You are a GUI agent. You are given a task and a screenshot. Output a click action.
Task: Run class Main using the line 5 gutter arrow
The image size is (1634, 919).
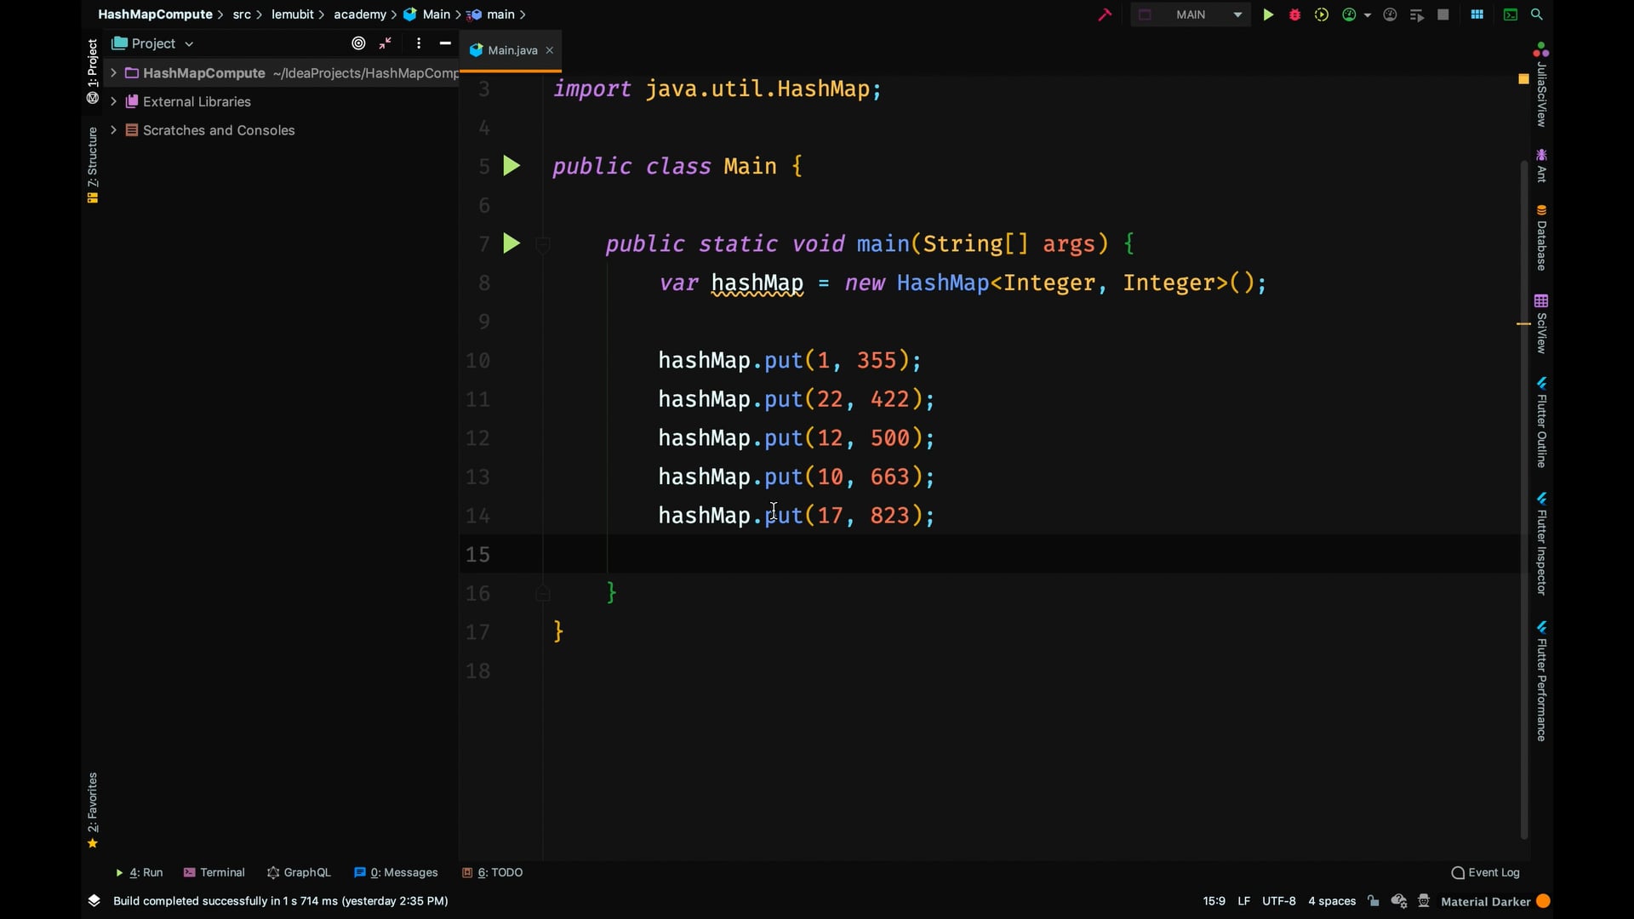(511, 166)
